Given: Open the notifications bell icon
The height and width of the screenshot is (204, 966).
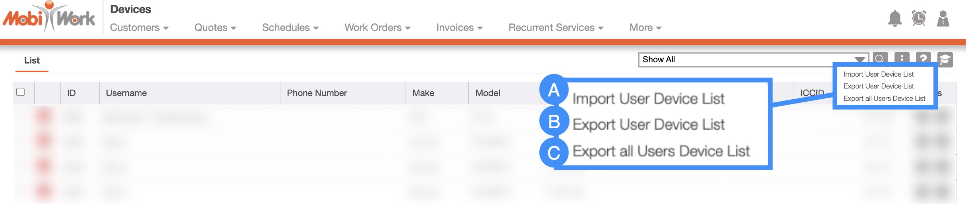Looking at the screenshot, I should [x=895, y=18].
